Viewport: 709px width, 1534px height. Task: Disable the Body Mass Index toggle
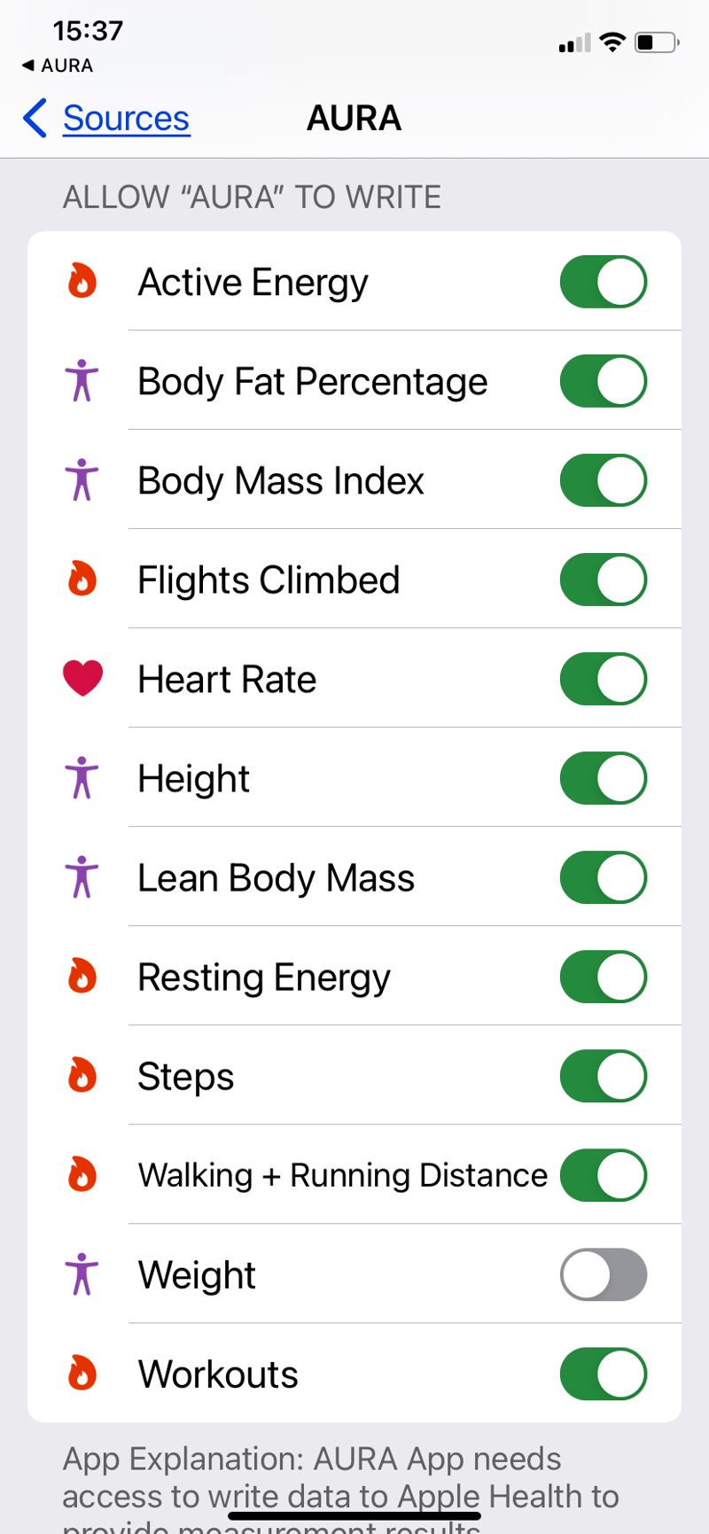pyautogui.click(x=603, y=480)
